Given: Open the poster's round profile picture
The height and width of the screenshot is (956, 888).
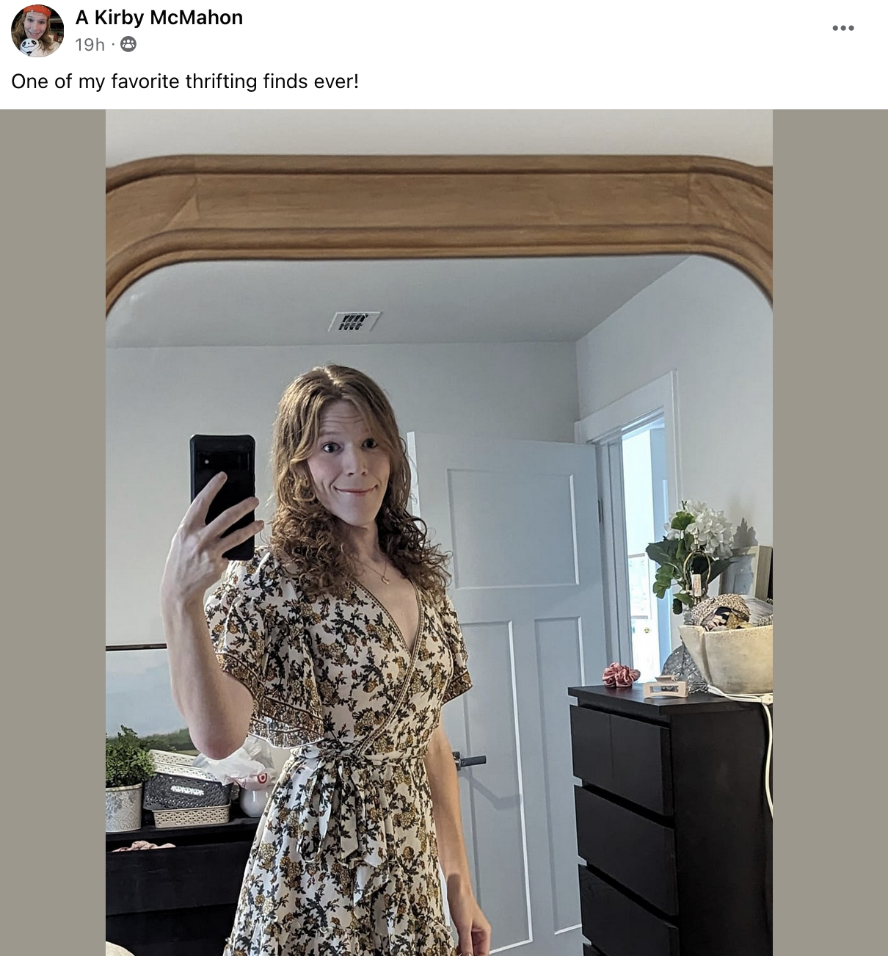Looking at the screenshot, I should pyautogui.click(x=37, y=31).
